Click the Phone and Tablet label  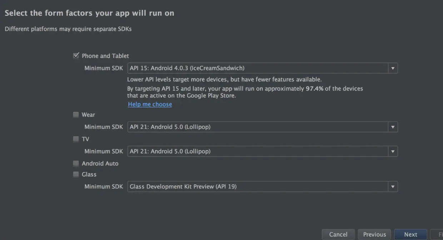click(x=105, y=56)
